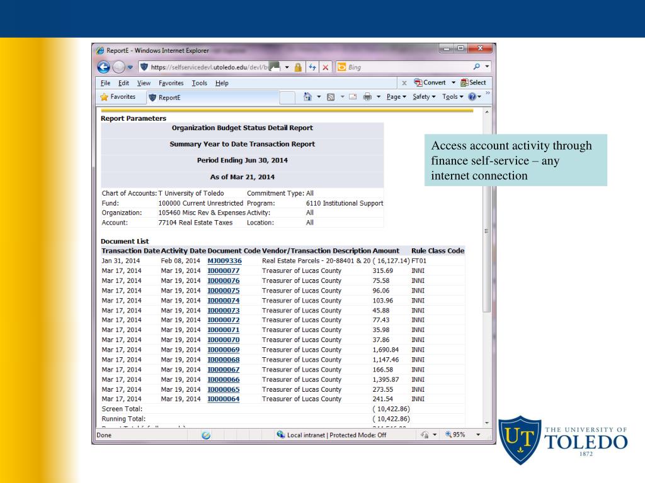Open document link I0000070
Screen dimensions: 645x483
[224, 340]
